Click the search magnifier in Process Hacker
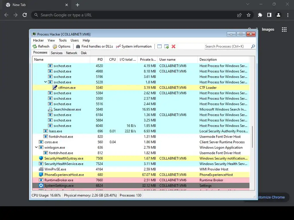Screen dimensions: 294x220 (253, 46)
